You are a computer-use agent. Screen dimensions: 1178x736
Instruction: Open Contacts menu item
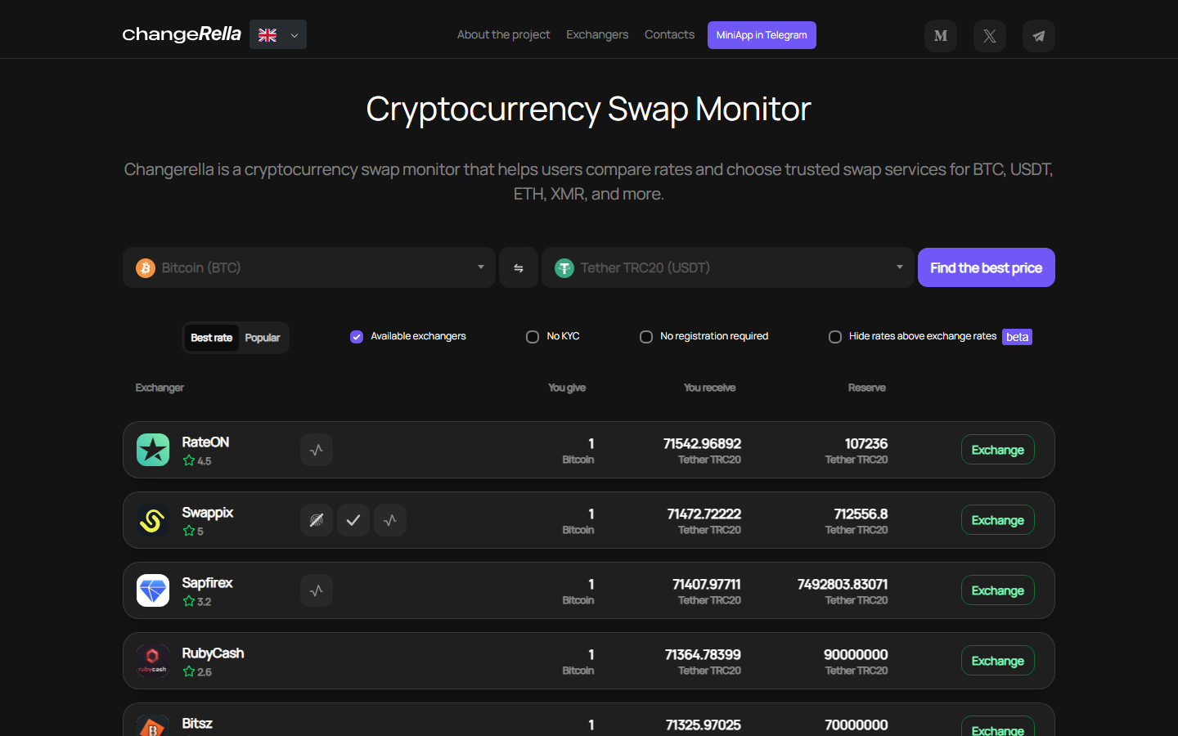[669, 34]
